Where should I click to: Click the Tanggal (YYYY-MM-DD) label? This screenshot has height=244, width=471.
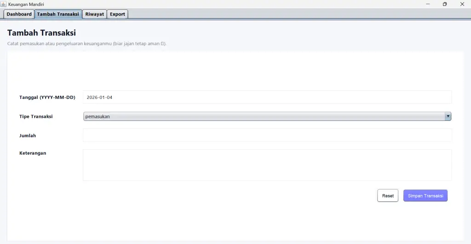(47, 98)
